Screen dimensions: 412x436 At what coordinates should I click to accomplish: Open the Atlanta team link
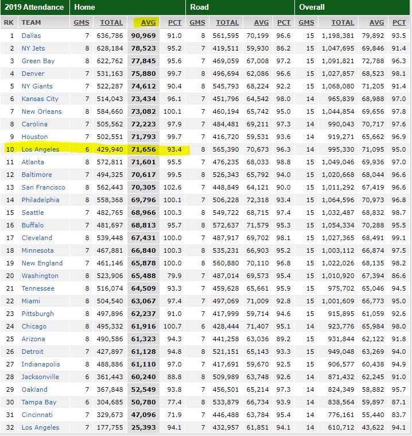(33, 162)
